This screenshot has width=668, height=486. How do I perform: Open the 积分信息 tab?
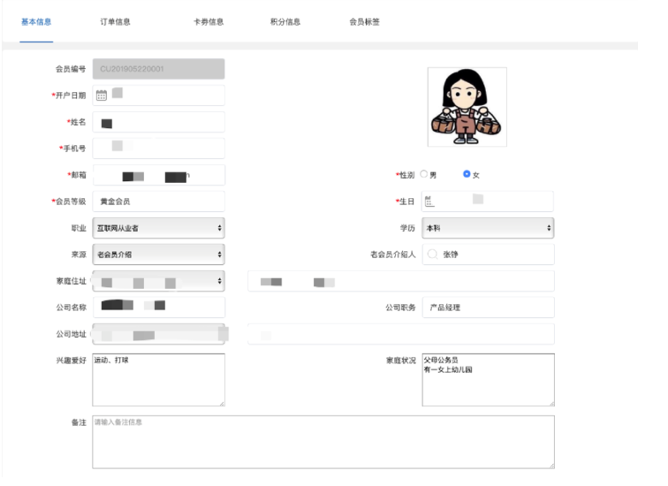[x=285, y=22]
